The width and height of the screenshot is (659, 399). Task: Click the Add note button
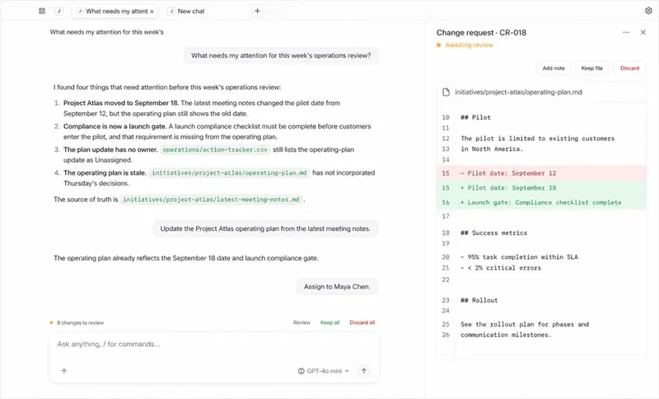coord(553,68)
